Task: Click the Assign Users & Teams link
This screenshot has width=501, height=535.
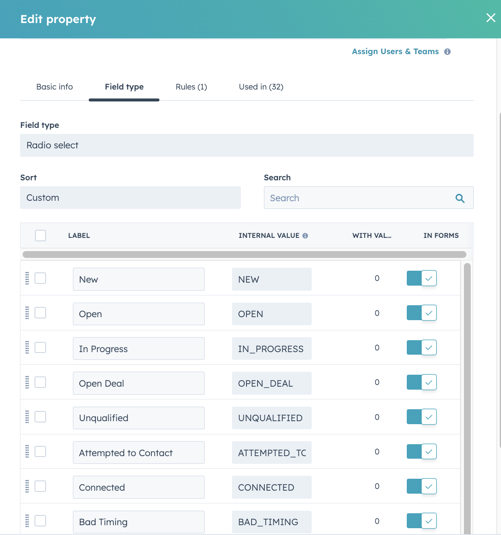Action: pyautogui.click(x=395, y=52)
